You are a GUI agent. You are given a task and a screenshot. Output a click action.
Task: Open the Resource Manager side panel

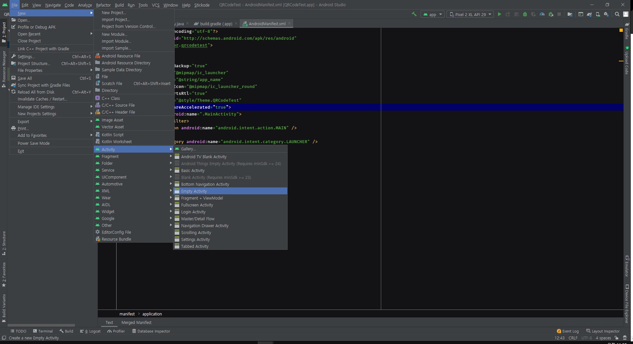[x=4, y=69]
